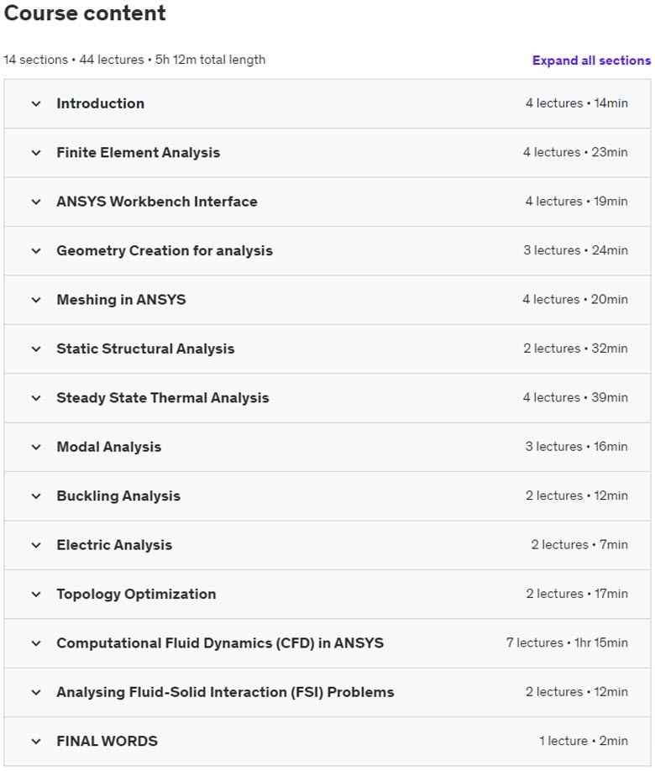Click the chevron beside Electric Analysis
The image size is (655, 771).
pyautogui.click(x=36, y=545)
